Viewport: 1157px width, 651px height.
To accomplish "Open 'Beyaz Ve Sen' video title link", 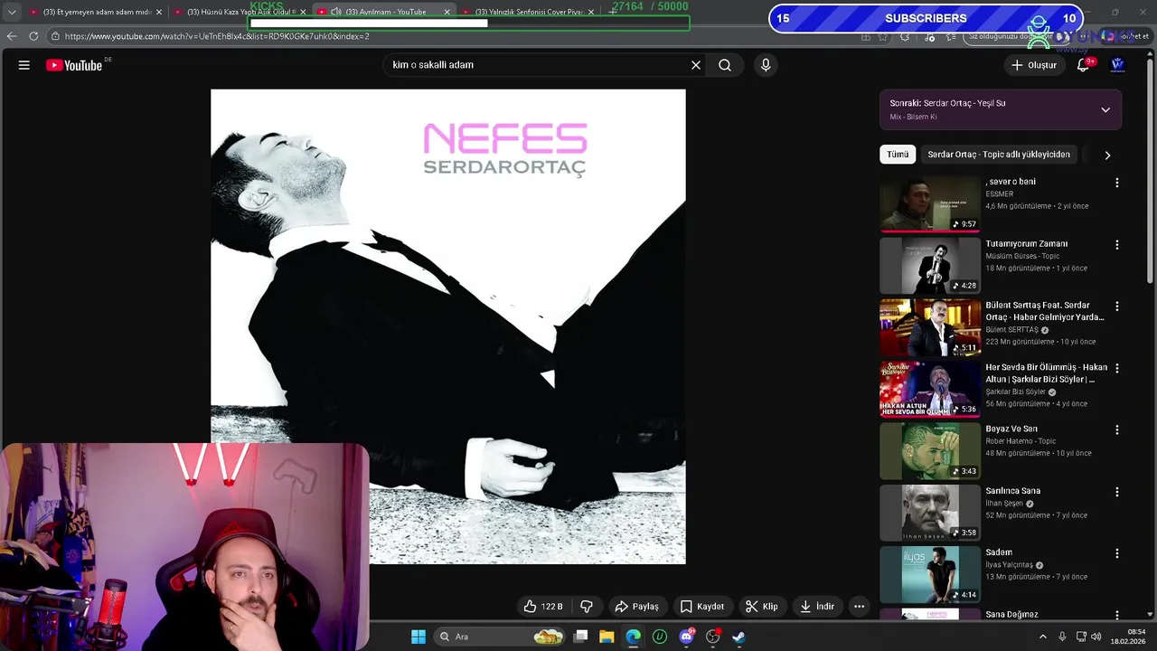I will pyautogui.click(x=1011, y=429).
